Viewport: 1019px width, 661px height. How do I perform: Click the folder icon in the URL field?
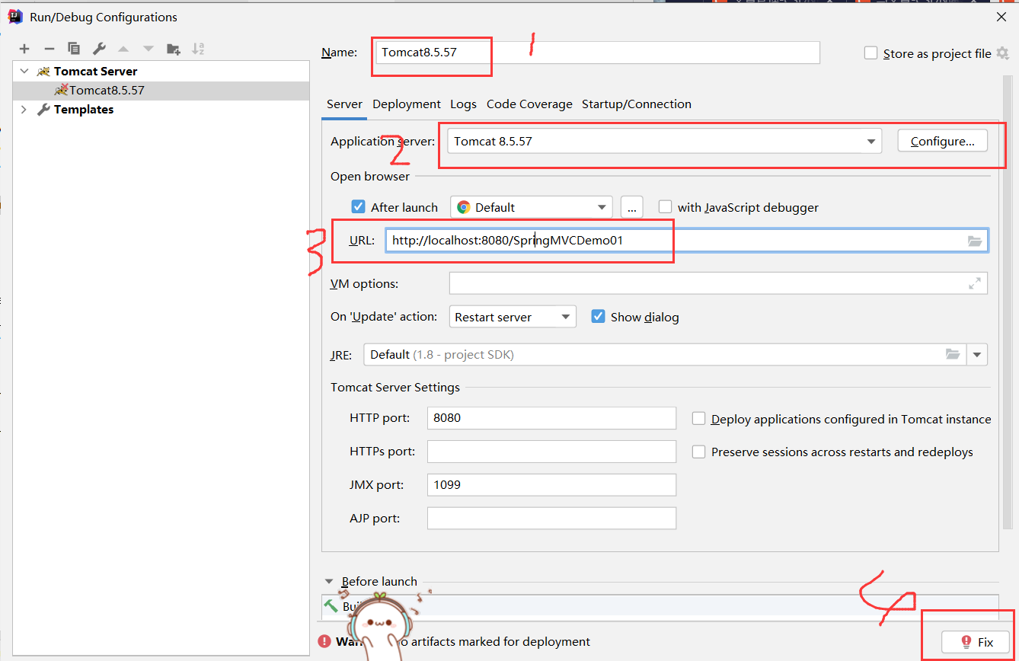pos(975,241)
